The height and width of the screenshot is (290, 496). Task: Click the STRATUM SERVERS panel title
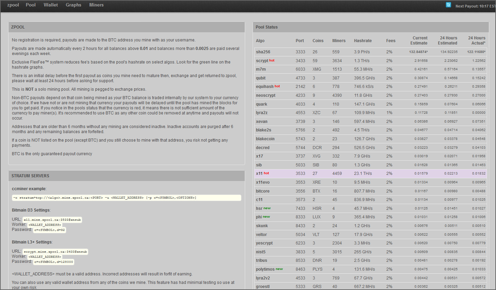pyautogui.click(x=30, y=176)
